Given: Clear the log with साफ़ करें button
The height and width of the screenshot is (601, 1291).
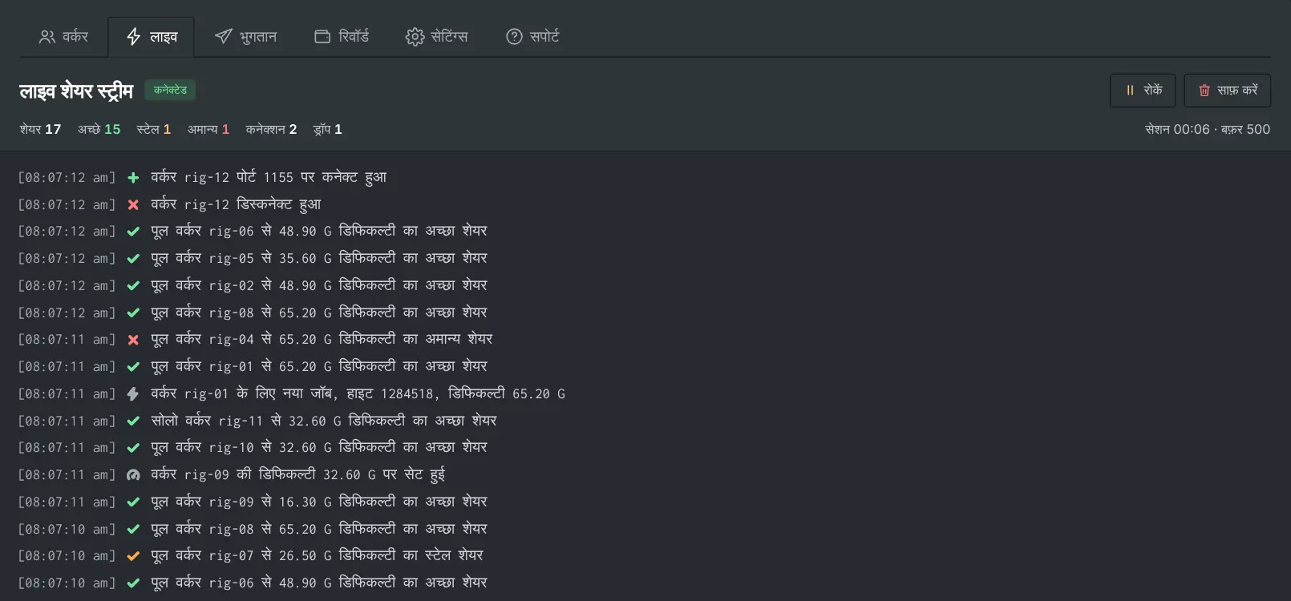Looking at the screenshot, I should (1227, 91).
